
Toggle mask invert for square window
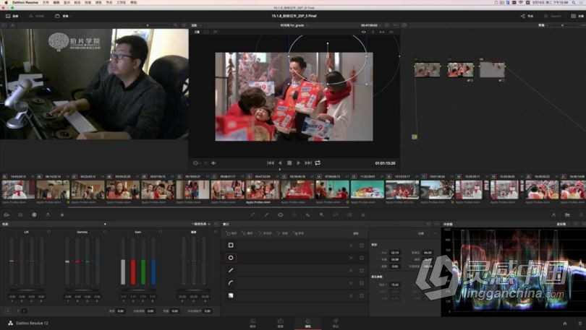(x=351, y=245)
